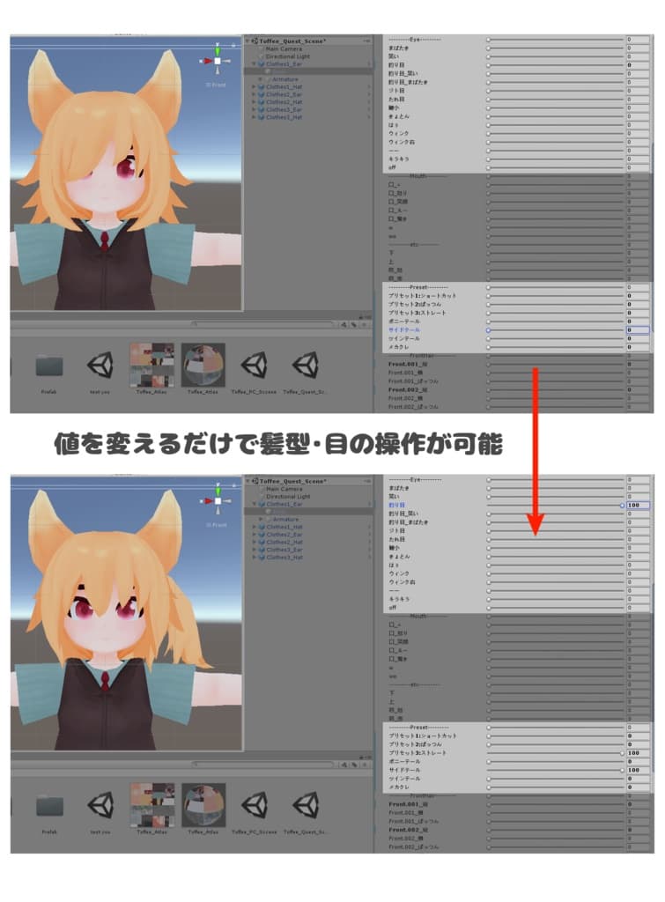
Task: Open hierarchy scene options menu in upper screenshot
Action: tap(367, 41)
